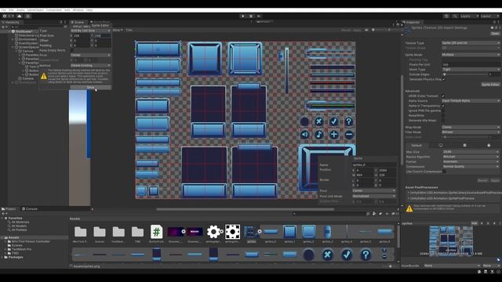Open the Pivot Unit Mode dropdown set to Normalized
Viewport: 502px width, 282px height.
(373, 196)
